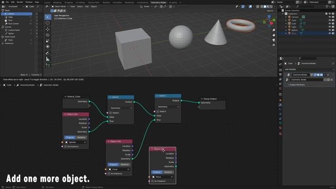Click the camera view icon in viewport
This screenshot has width=336, height=189.
pos(274,40)
